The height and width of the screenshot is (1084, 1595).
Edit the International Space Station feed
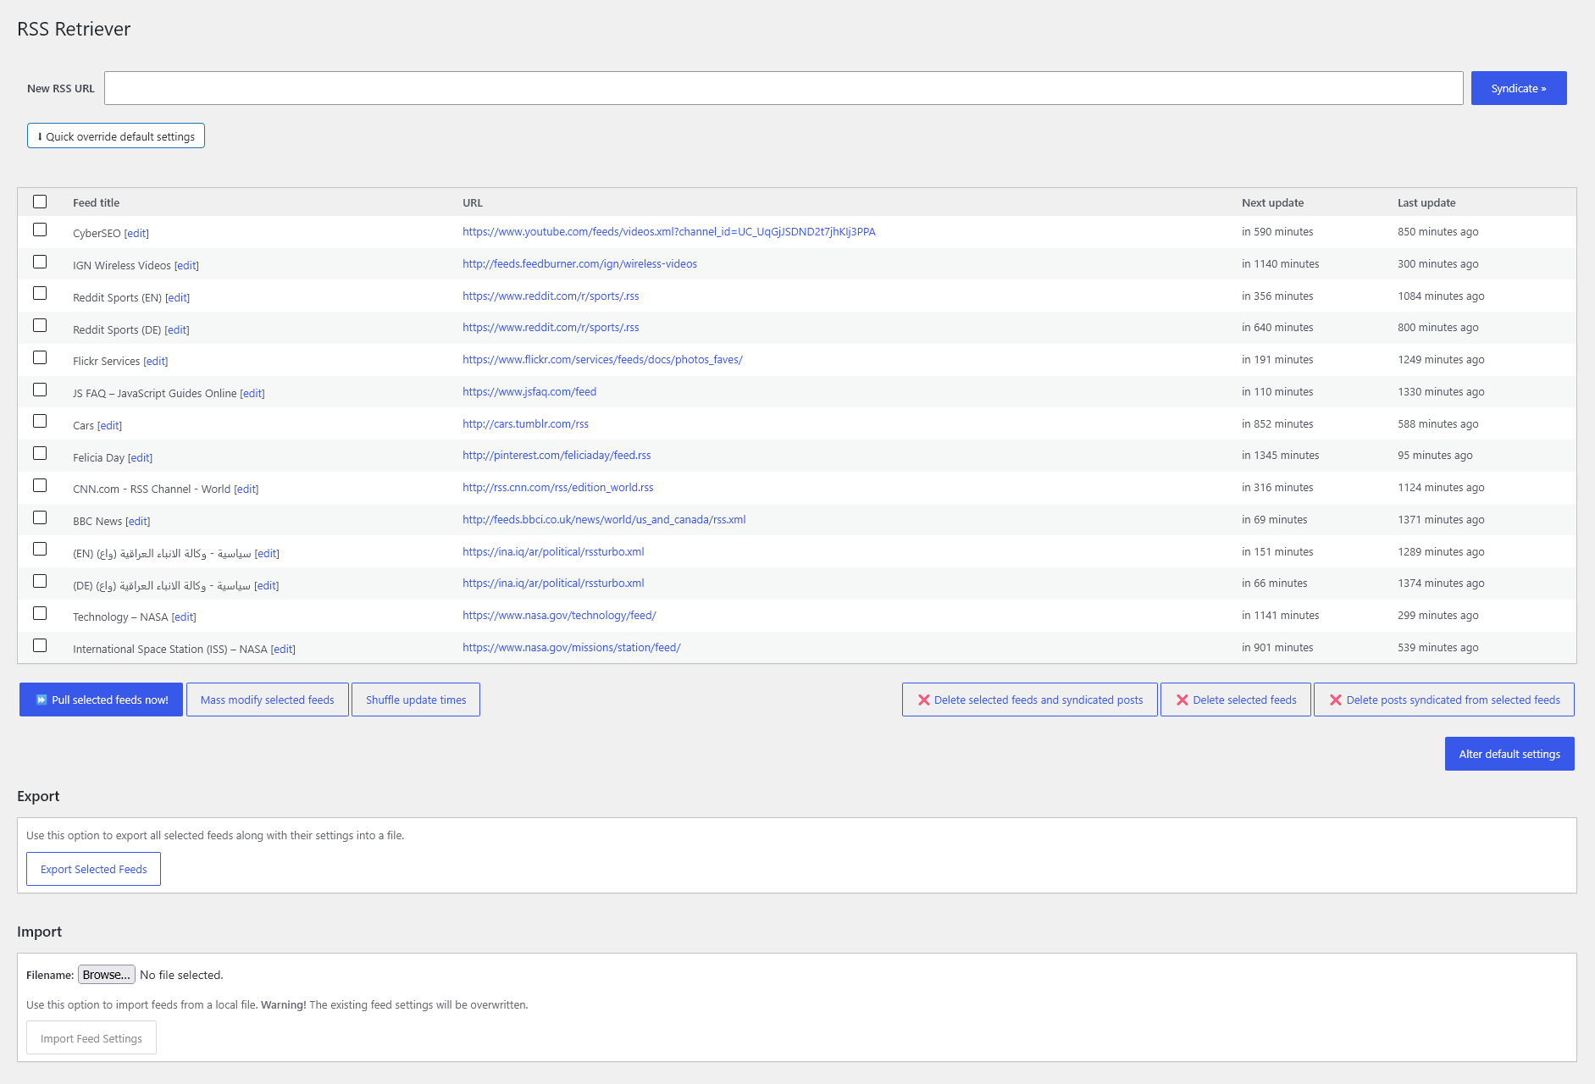(x=283, y=649)
